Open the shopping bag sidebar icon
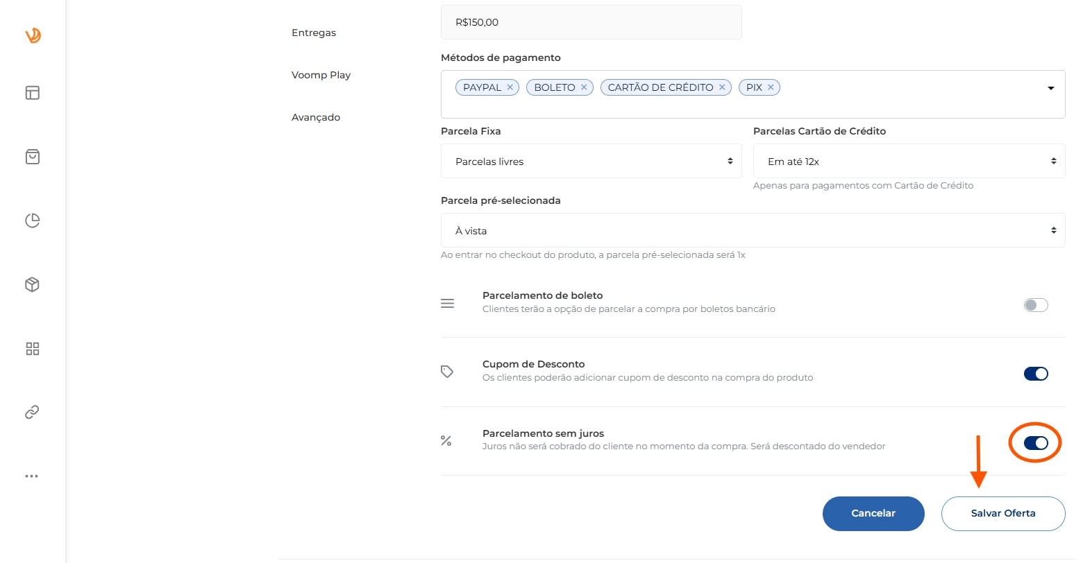Screen dimensions: 1083x563 [x=33, y=157]
